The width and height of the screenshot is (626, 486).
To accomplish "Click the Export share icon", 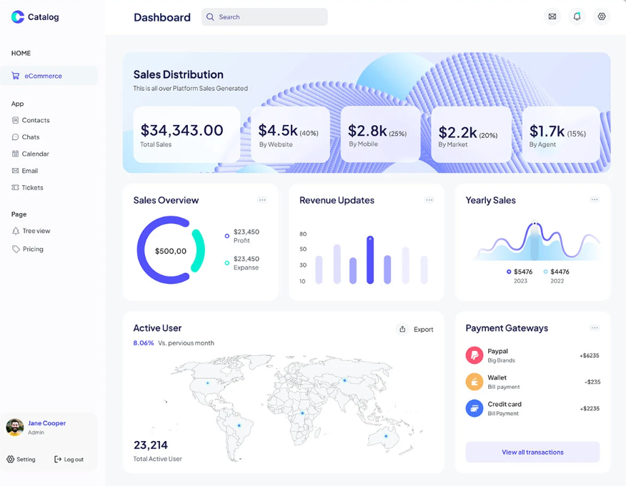I will click(402, 329).
